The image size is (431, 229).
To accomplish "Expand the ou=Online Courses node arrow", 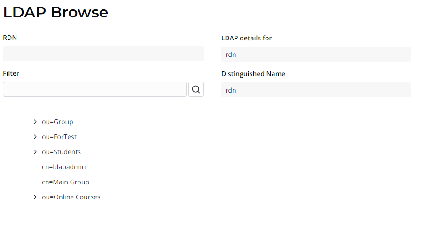I will point(35,197).
